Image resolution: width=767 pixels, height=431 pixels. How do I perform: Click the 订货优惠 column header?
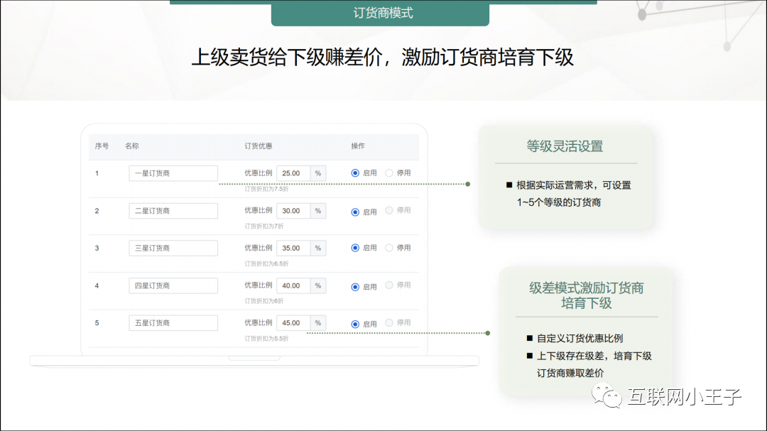click(259, 146)
